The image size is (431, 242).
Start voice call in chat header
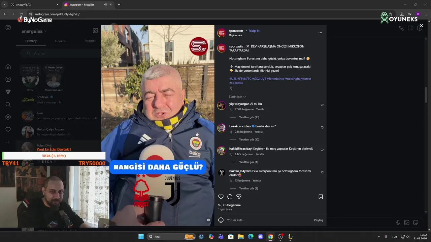point(401,28)
